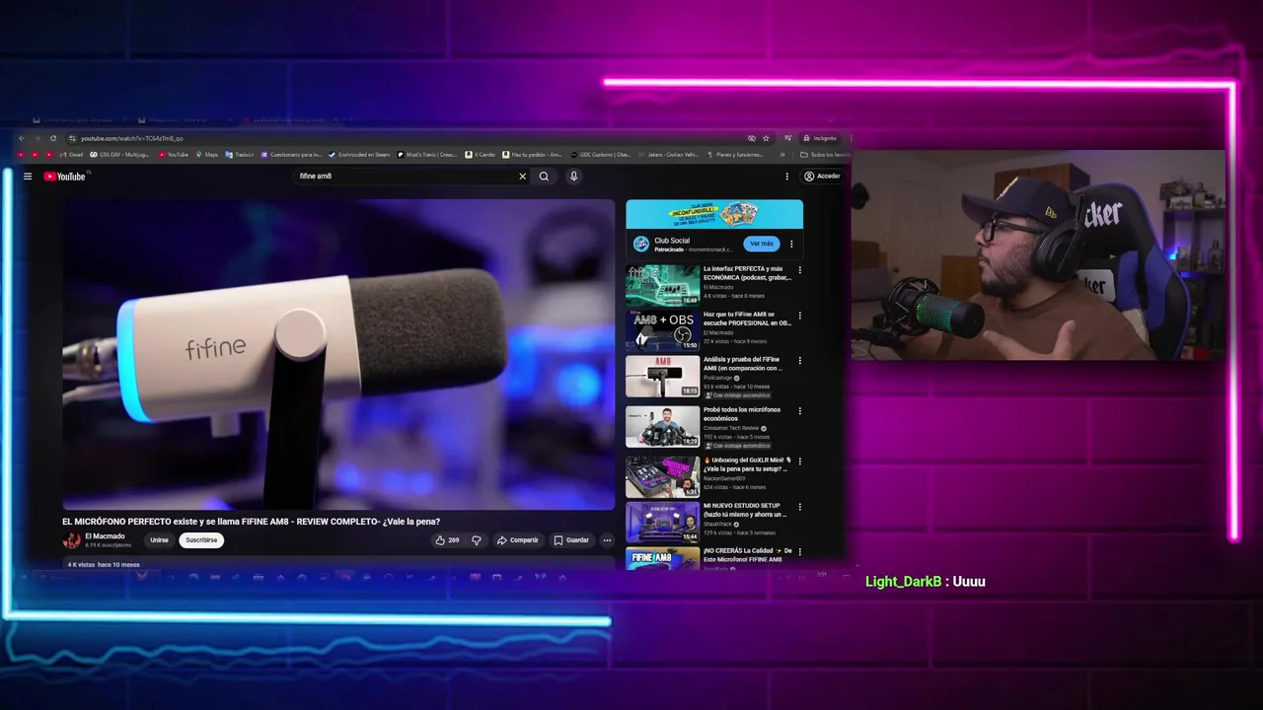Open 'Unboxing del GoXLR Mini!' video title
1263x710 pixels.
[x=746, y=464]
